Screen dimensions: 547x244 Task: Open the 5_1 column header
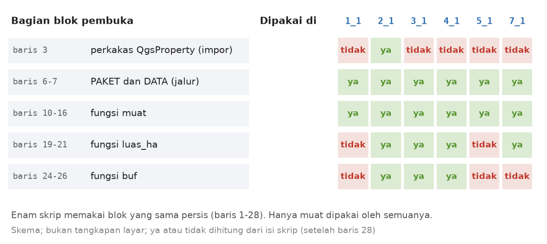tap(484, 21)
